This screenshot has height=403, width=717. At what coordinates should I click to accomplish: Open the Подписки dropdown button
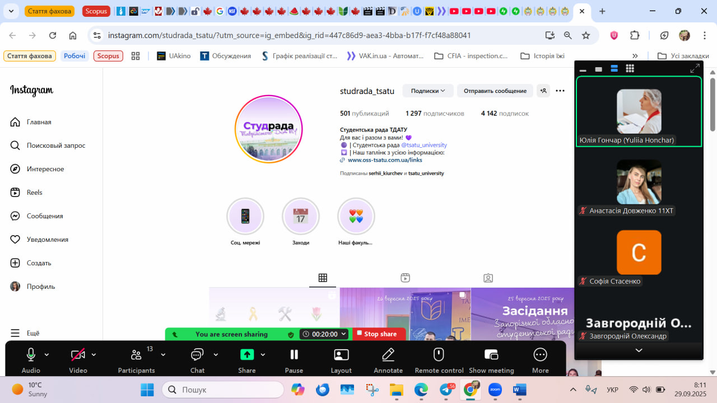428,91
